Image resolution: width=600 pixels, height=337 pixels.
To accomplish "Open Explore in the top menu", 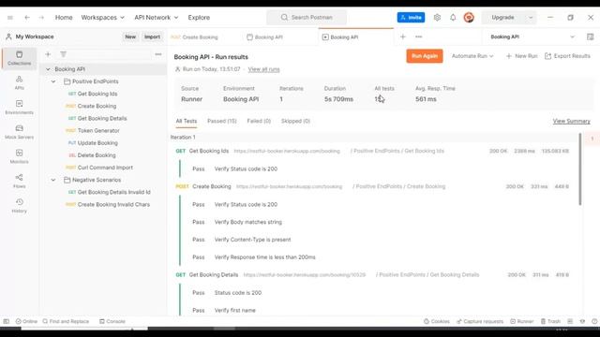I will (x=199, y=18).
